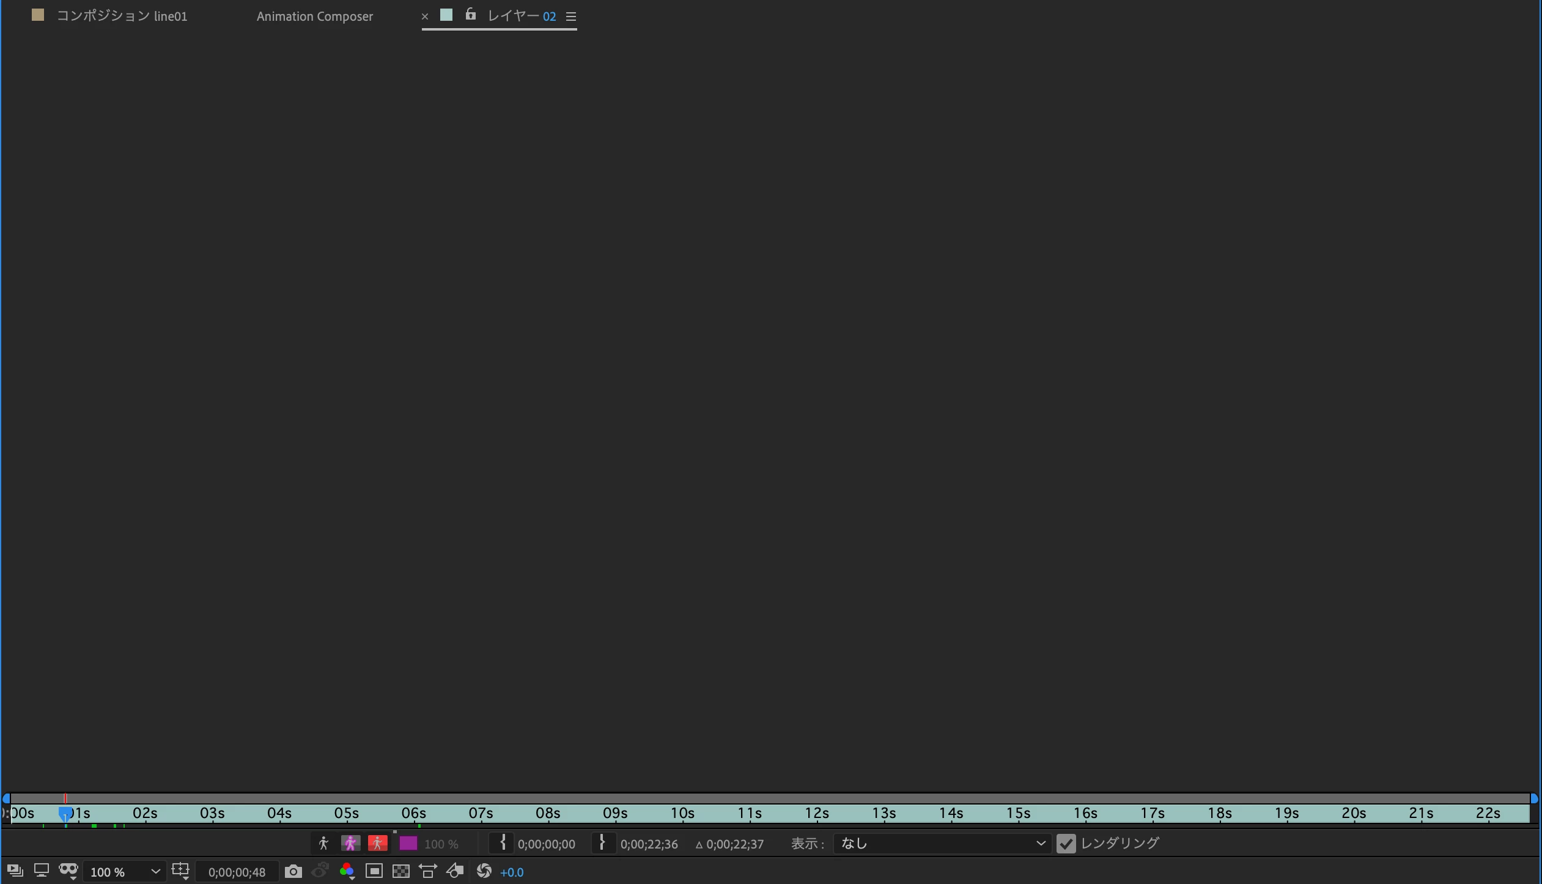
Task: Switch to the Animation Composer tab
Action: (314, 17)
